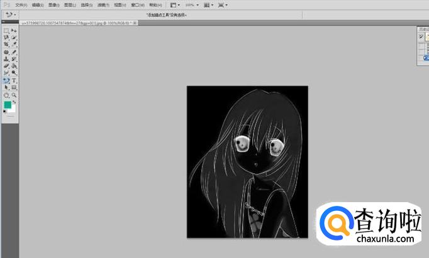The image size is (429, 258).
Task: Select the Path Selection arrow tool
Action: 6,88
